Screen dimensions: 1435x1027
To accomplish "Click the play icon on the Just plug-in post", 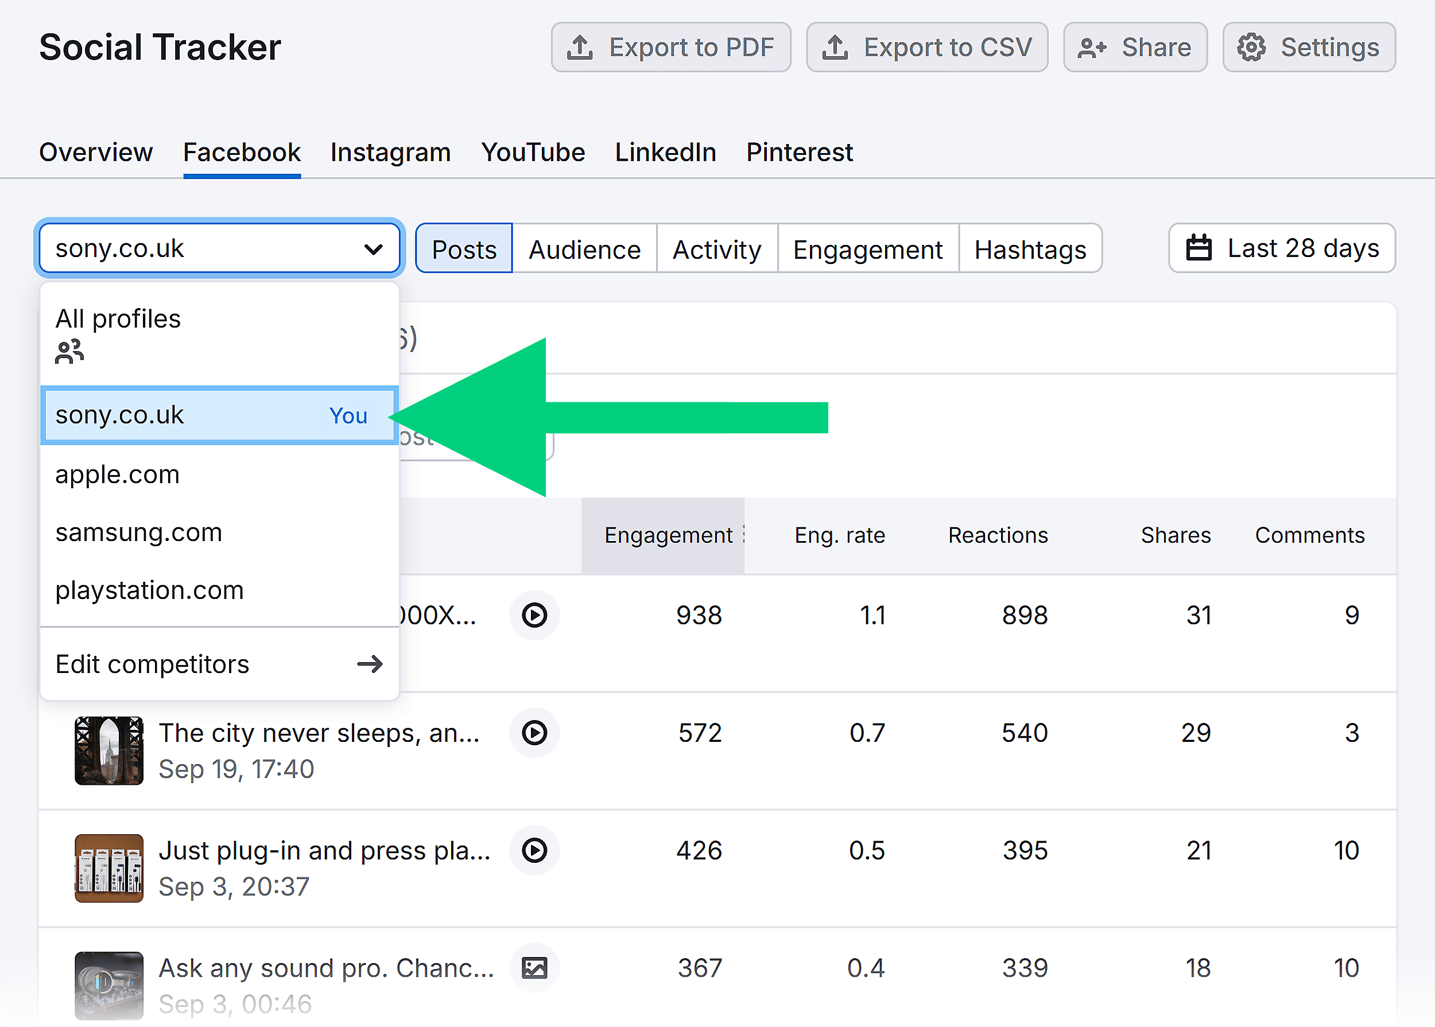I will point(534,850).
